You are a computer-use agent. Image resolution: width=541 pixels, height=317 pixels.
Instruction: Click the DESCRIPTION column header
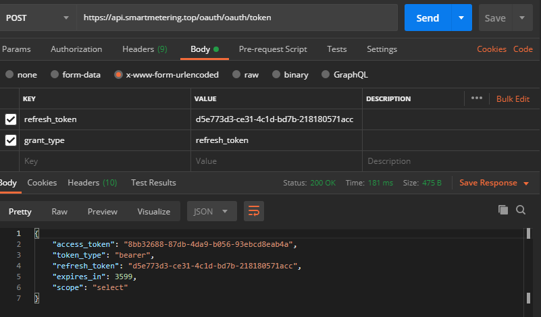[388, 99]
